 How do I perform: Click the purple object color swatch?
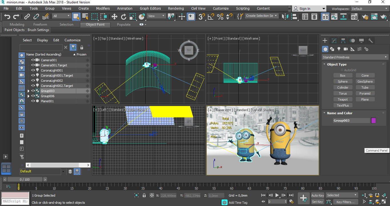pyautogui.click(x=373, y=121)
